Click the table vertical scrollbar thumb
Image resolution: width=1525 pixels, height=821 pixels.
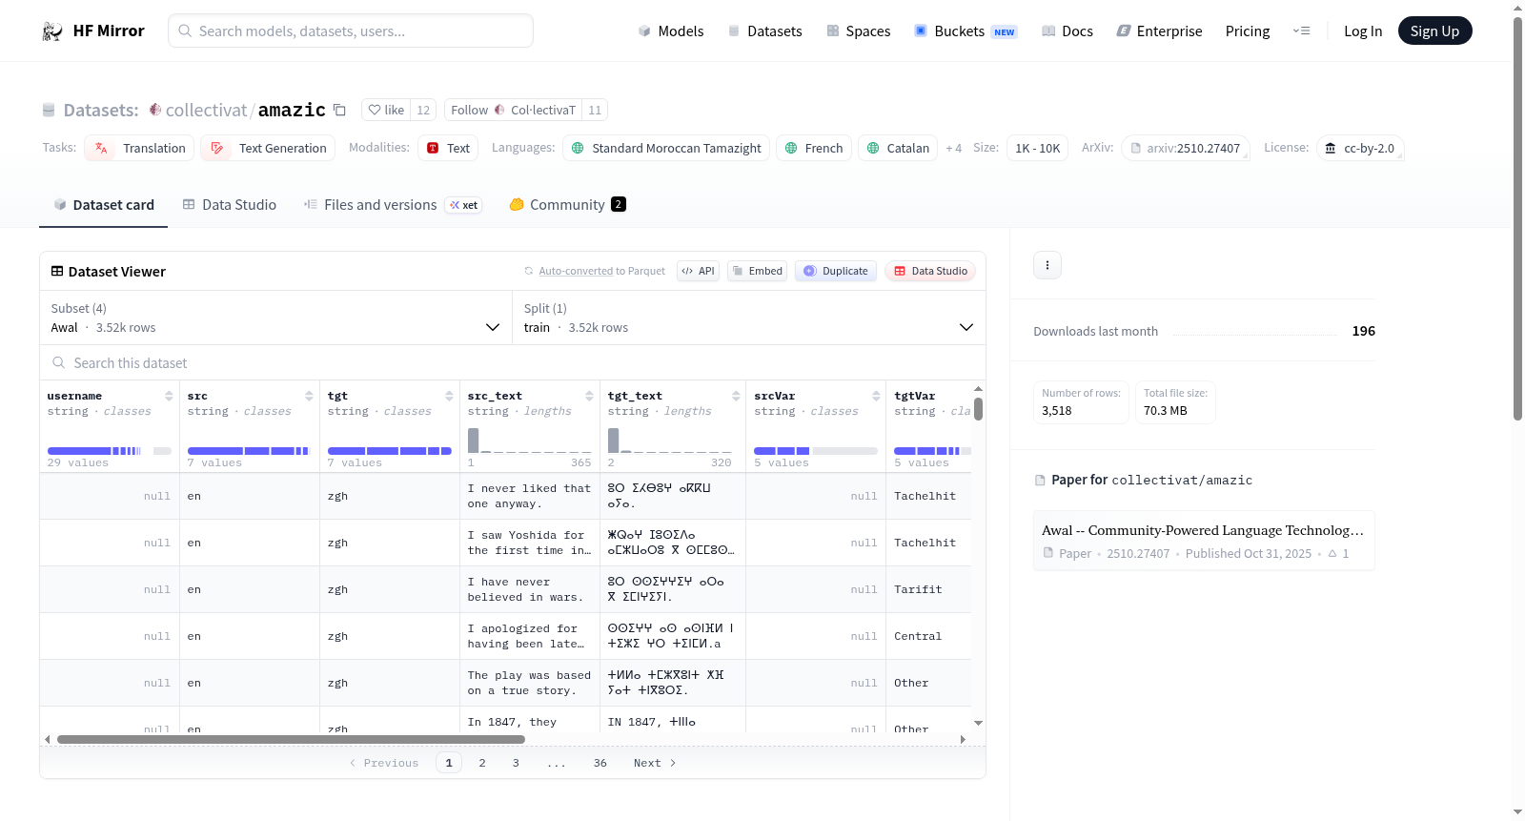tap(978, 409)
